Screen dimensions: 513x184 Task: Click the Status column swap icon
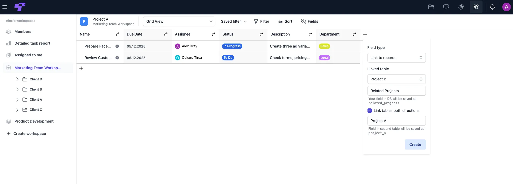(x=261, y=34)
